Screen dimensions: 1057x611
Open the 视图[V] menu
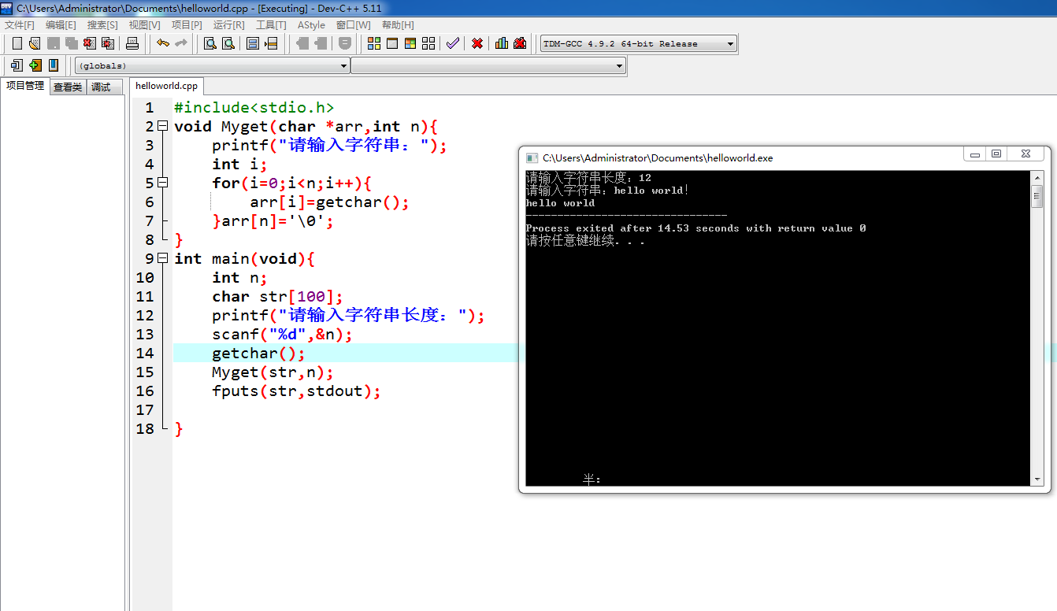145,25
